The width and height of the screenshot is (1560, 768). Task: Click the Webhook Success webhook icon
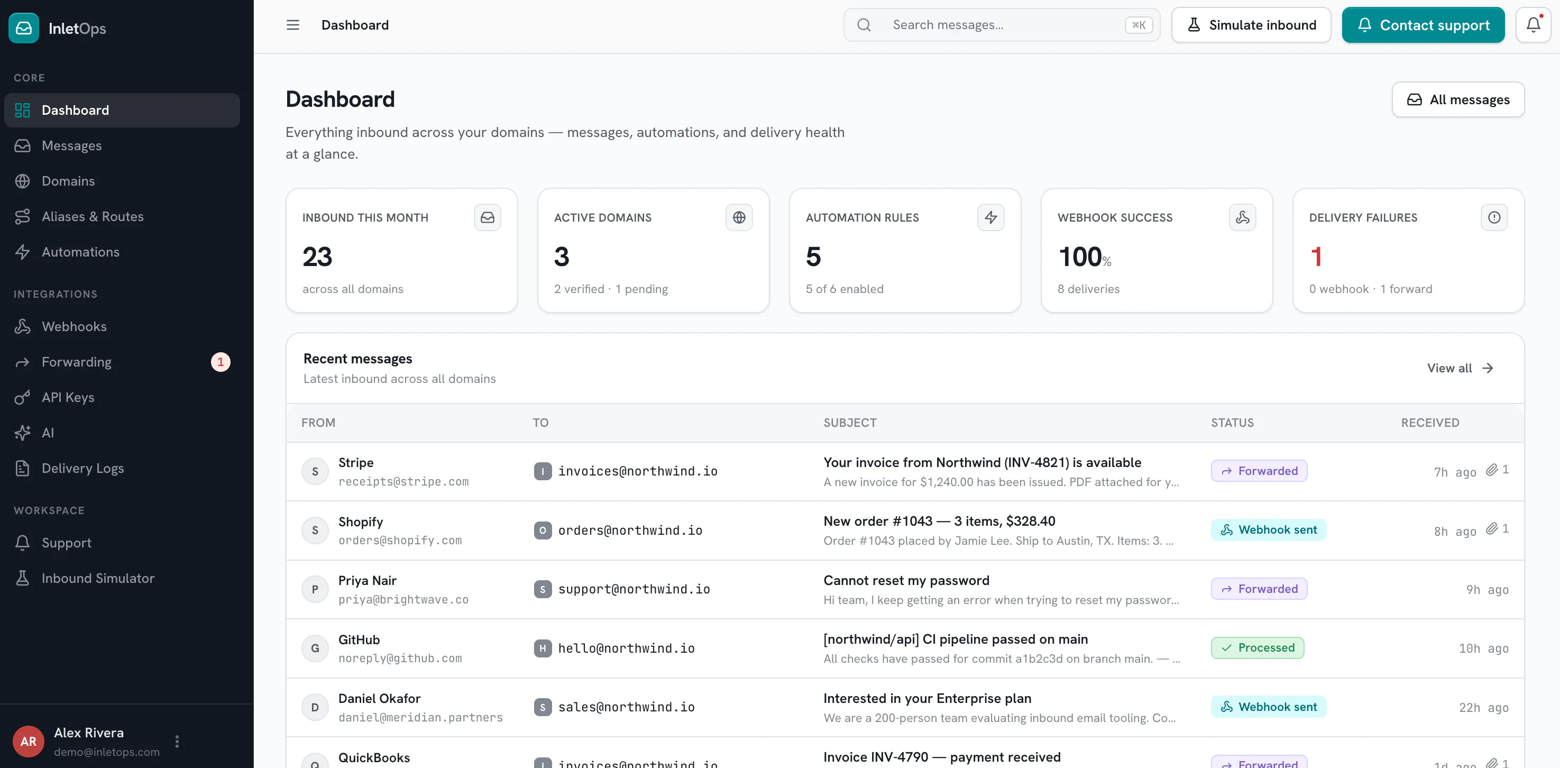click(x=1242, y=217)
